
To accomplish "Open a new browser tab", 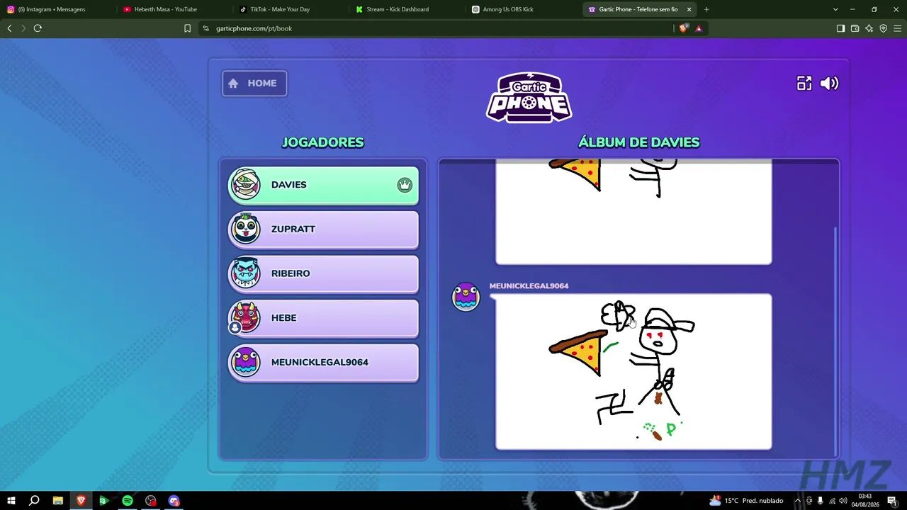I will (x=706, y=9).
